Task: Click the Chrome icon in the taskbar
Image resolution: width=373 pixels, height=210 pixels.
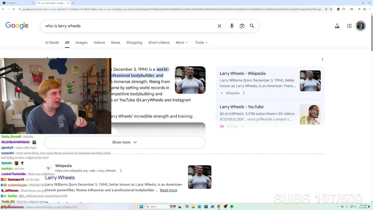Action: point(219,206)
